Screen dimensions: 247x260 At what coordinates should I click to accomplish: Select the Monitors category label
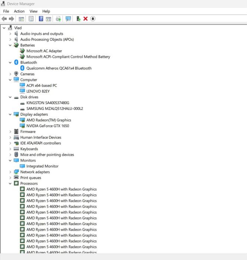28,160
